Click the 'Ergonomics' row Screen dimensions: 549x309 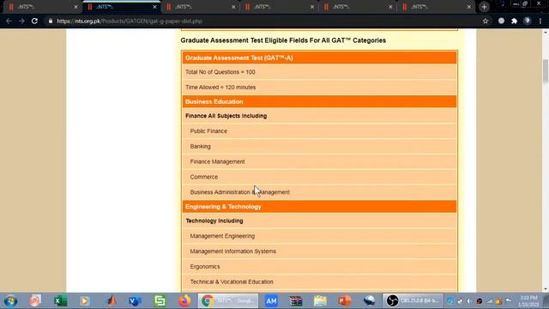[319, 267]
